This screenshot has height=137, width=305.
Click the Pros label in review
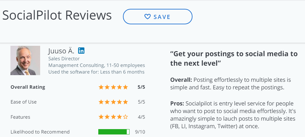pos(177,104)
